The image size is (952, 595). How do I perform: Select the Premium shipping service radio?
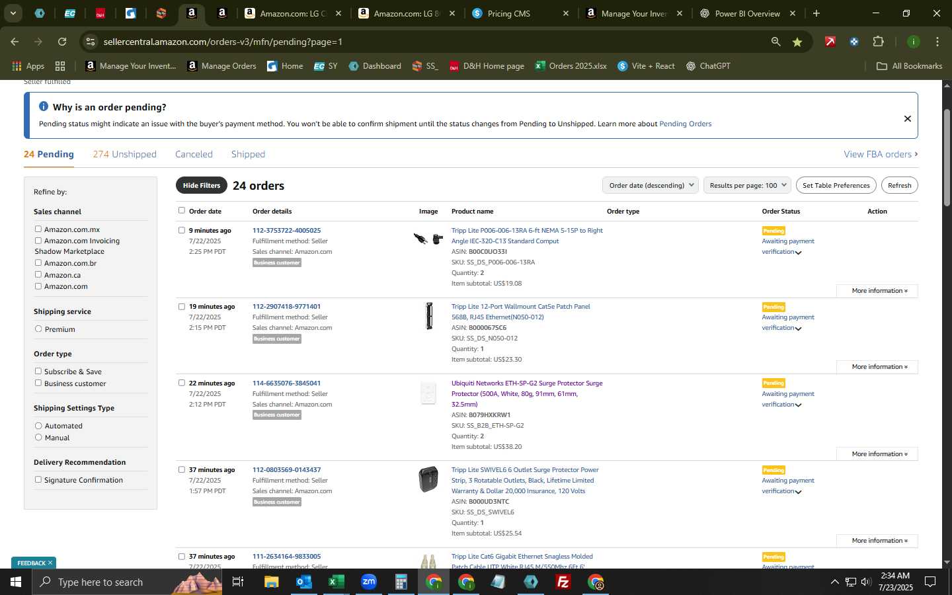38,329
